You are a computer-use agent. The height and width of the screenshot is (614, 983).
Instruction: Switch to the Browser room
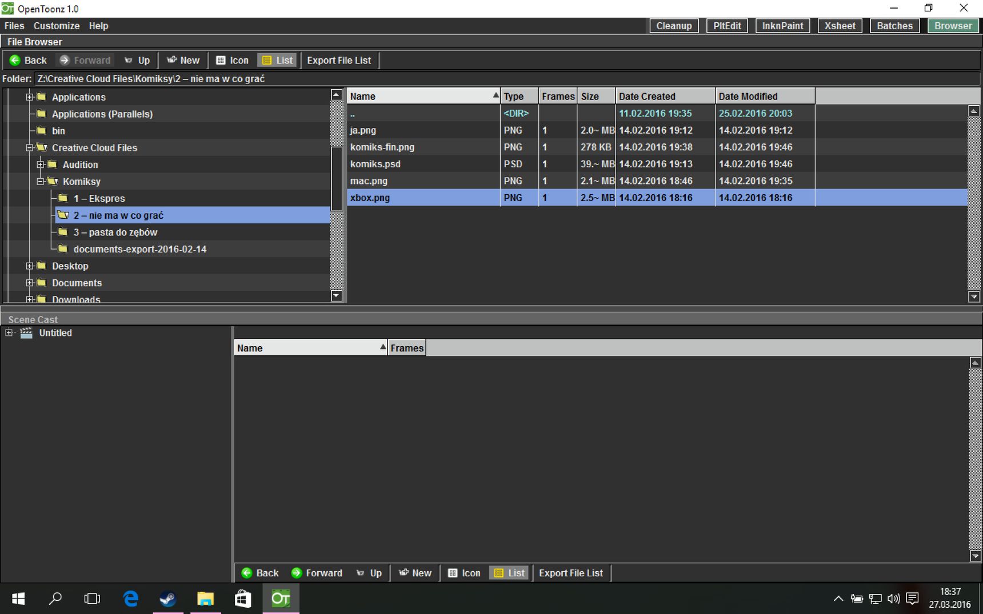click(x=953, y=26)
